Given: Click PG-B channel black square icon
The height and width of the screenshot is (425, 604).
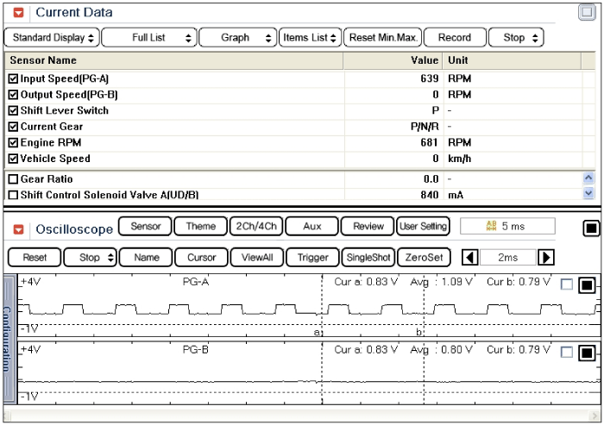Looking at the screenshot, I should 587,353.
